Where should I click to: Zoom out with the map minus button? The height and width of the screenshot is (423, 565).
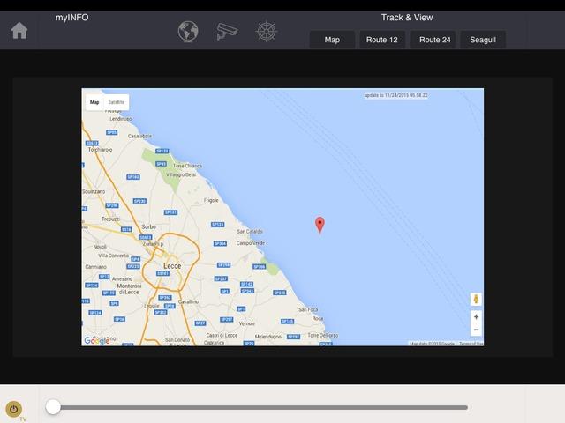(x=476, y=330)
